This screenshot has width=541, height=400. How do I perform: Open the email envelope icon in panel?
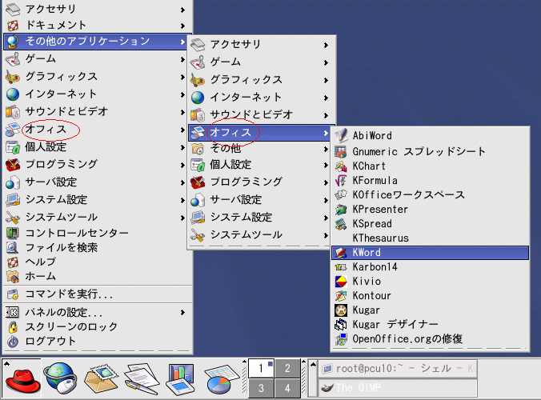click(101, 378)
